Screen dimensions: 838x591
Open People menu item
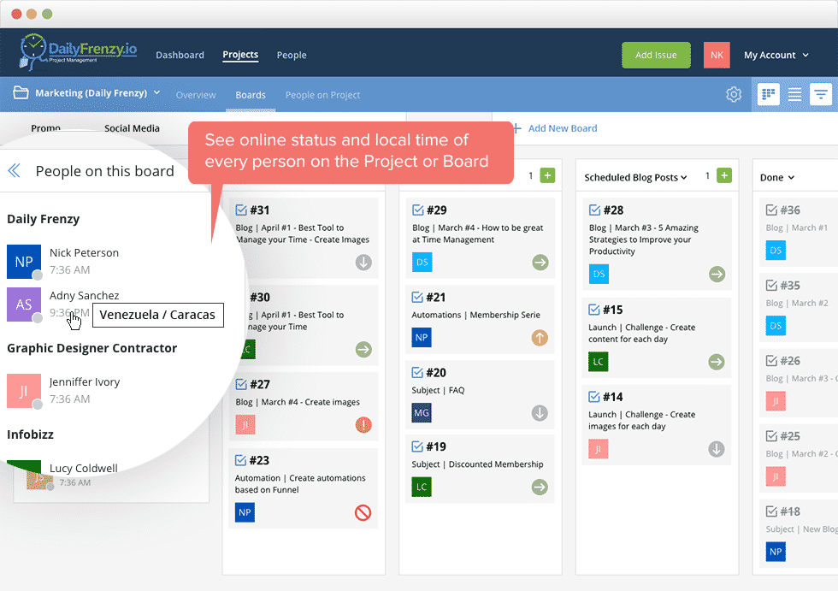pos(292,55)
